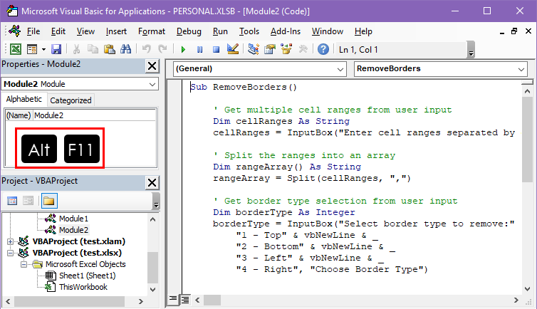Click code window scroll right arrow
The image size is (537, 309).
click(x=516, y=300)
